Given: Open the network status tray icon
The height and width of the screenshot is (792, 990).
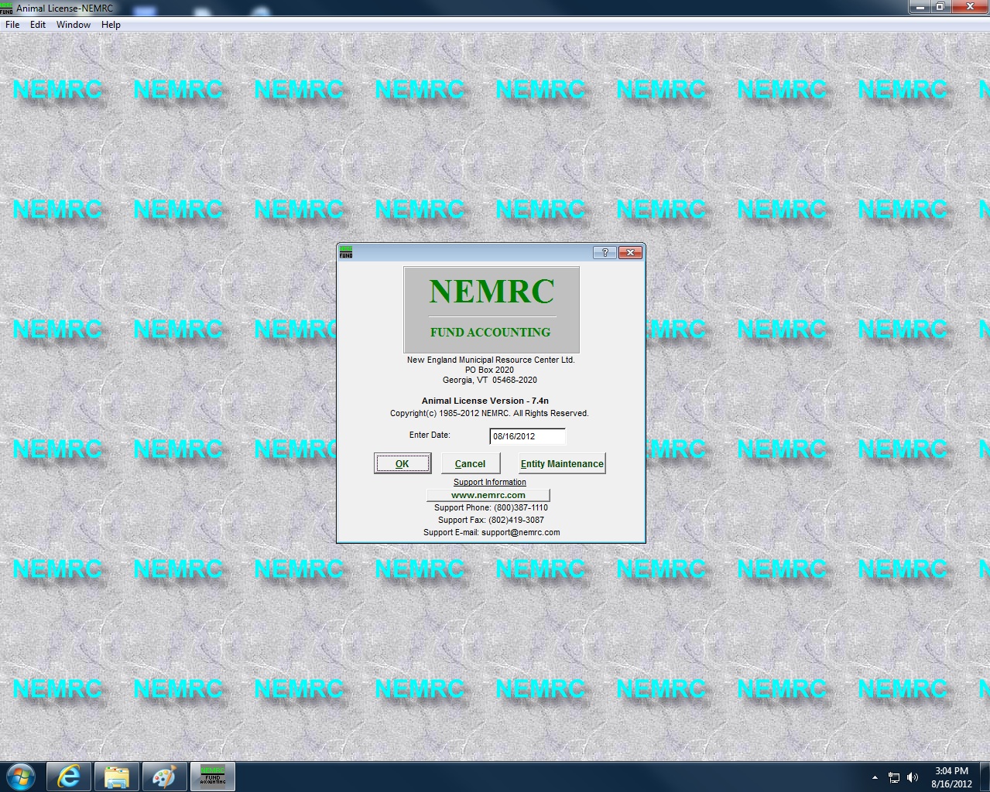Looking at the screenshot, I should tap(894, 777).
